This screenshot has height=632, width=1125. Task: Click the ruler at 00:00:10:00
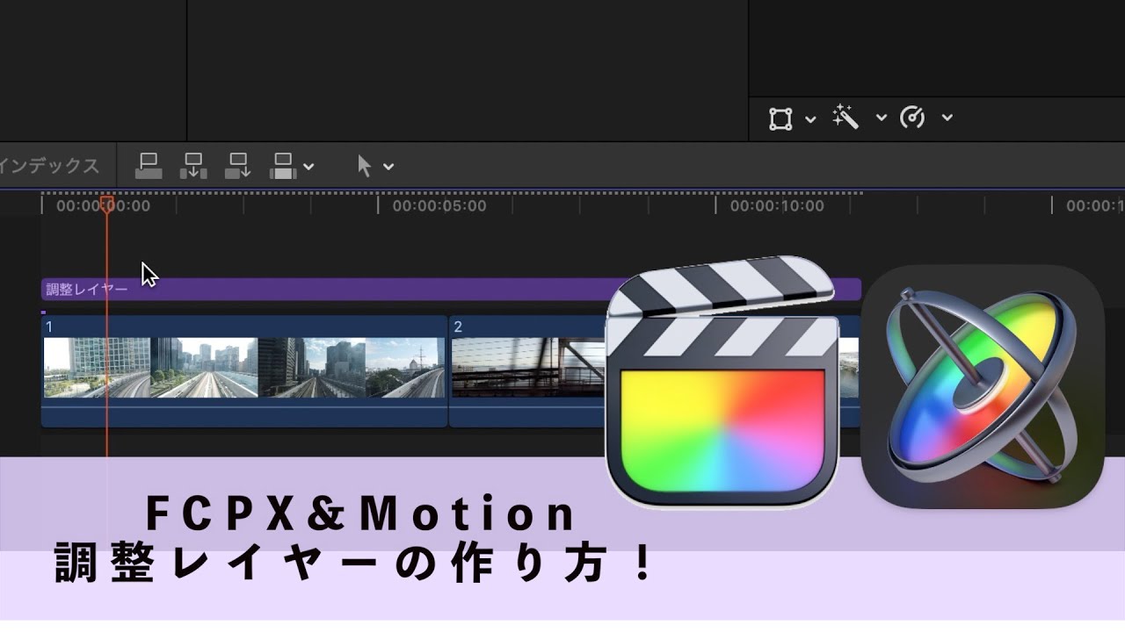(x=777, y=206)
